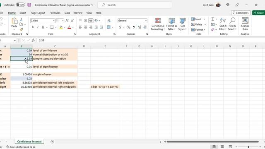265x149 pixels.
Task: Open the font size dropdown
Action: click(x=63, y=21)
